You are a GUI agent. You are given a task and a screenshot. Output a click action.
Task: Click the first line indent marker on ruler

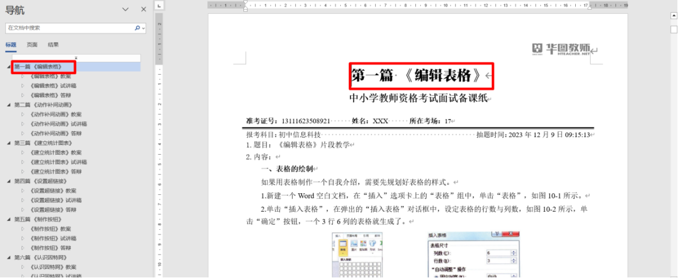point(245,3)
